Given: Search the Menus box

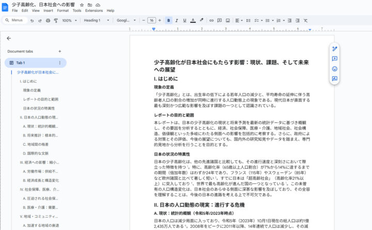Looking at the screenshot, I should pyautogui.click(x=14, y=20).
